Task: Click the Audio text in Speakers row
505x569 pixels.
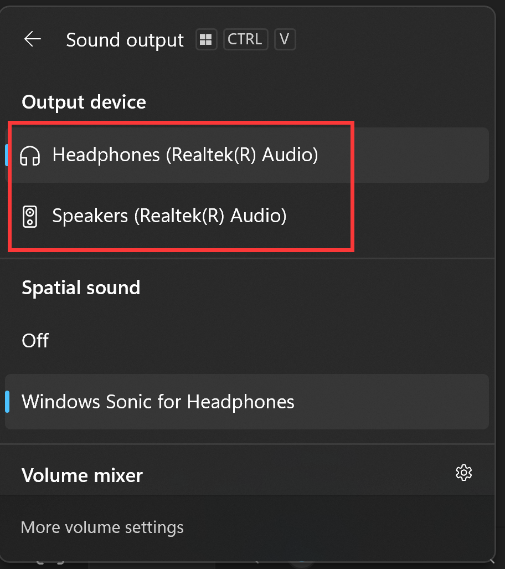Action: (258, 216)
